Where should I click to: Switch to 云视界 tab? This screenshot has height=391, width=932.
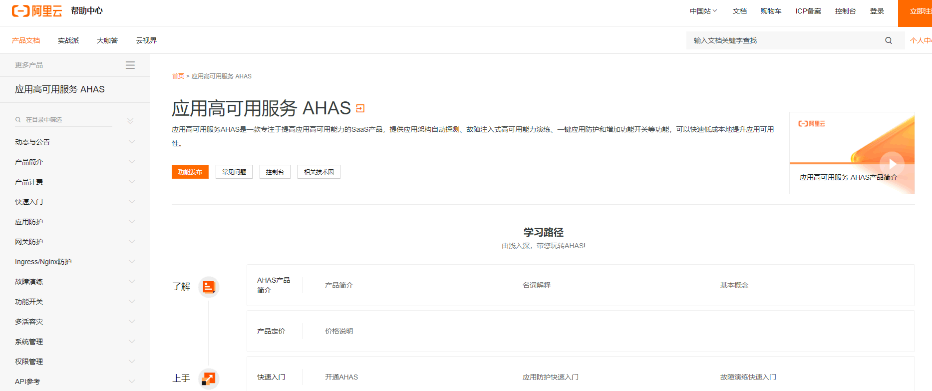(146, 40)
